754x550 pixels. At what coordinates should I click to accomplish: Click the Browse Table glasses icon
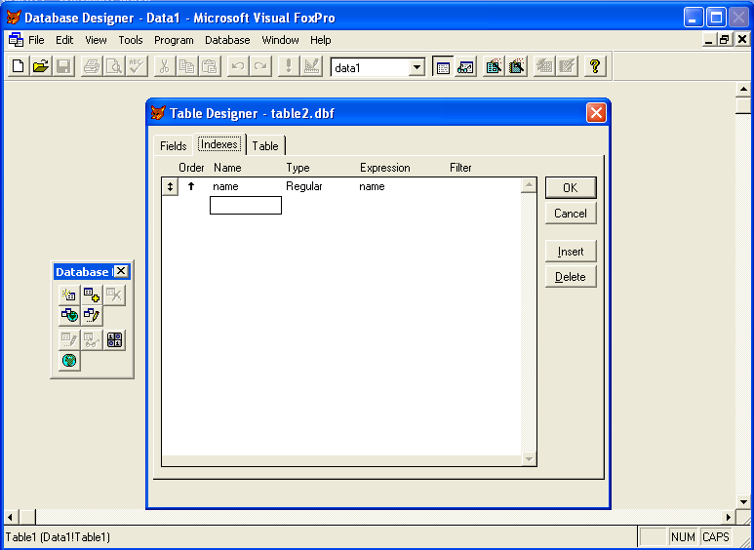click(x=92, y=340)
